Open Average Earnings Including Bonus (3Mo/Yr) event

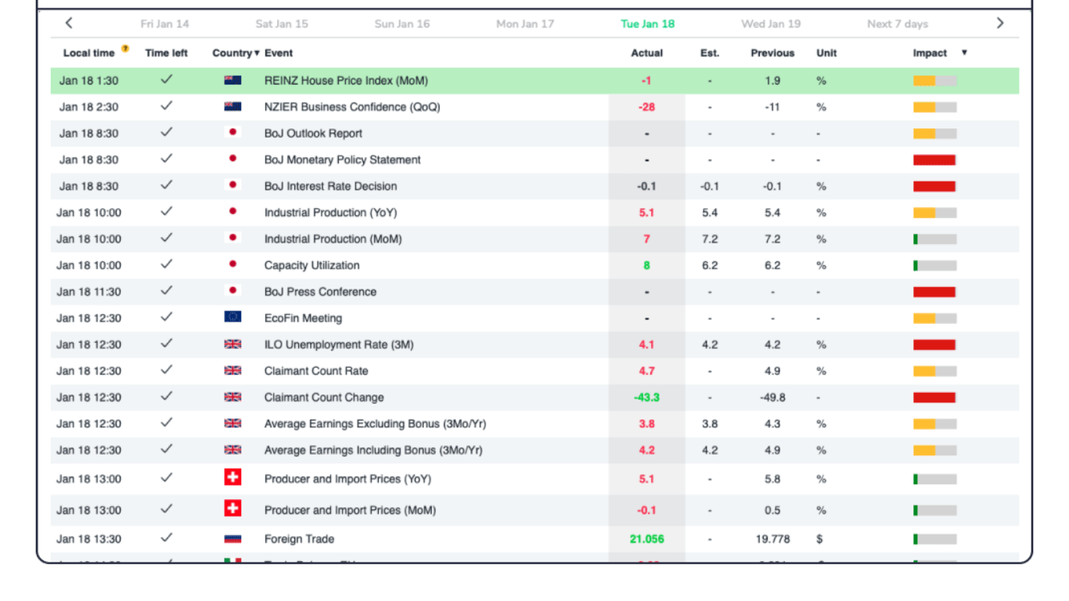373,450
